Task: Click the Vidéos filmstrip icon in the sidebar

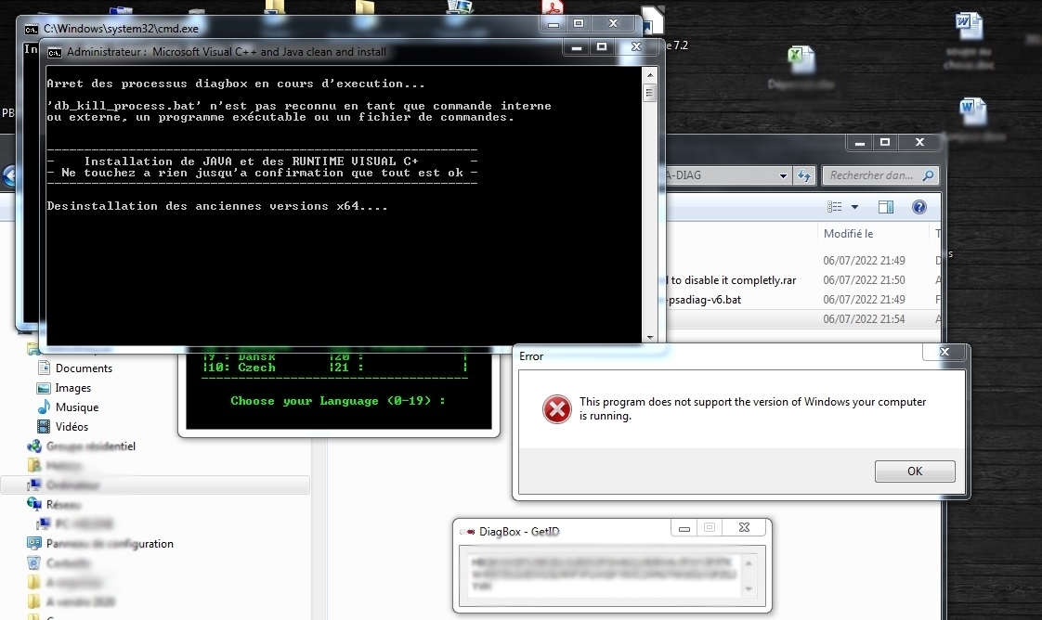Action: pyautogui.click(x=44, y=426)
